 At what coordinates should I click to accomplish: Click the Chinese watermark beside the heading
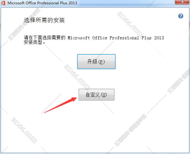24,24
